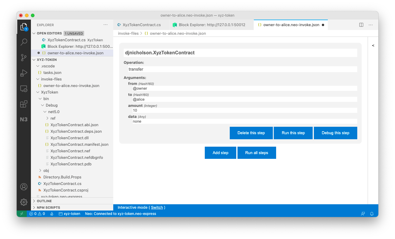Screen dimensions: 395x239
Task: Click owner-to-alice.neo-invoke.json breadcrumb
Action: (x=178, y=33)
